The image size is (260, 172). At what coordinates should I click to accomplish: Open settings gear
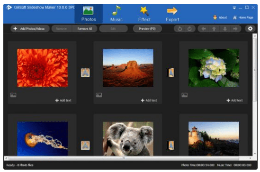(250, 29)
